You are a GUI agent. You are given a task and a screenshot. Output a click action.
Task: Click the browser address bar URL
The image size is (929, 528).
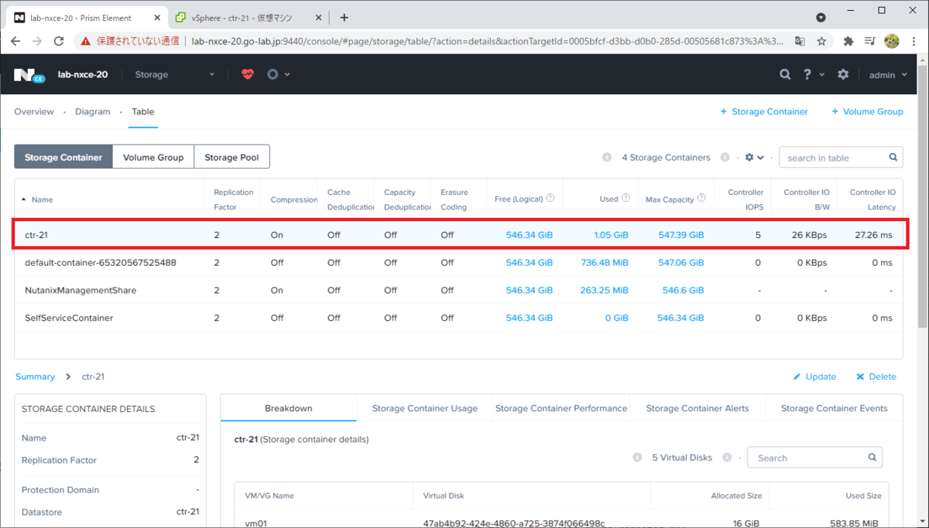point(487,42)
